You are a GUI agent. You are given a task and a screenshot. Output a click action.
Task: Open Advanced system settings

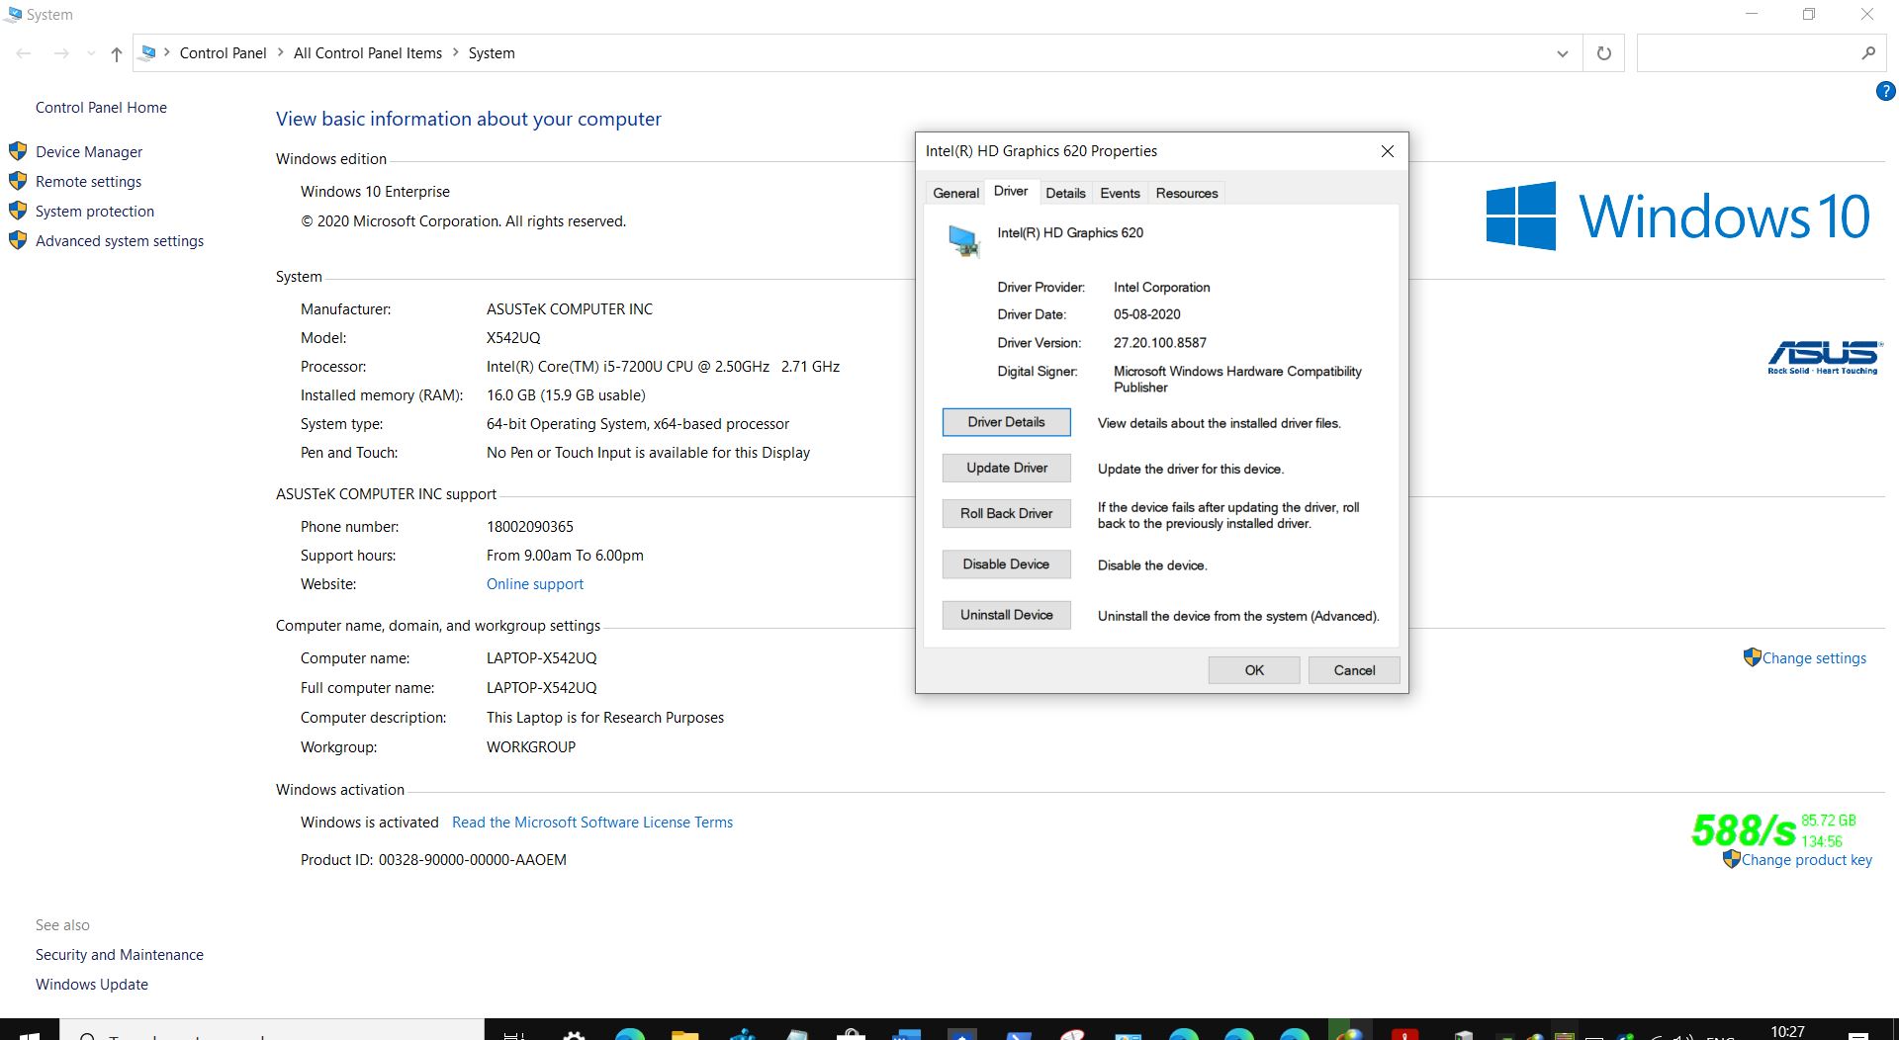coord(120,241)
